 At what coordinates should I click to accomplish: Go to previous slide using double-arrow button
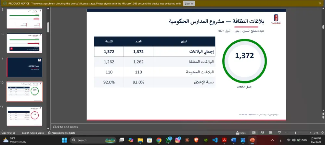point(323,114)
